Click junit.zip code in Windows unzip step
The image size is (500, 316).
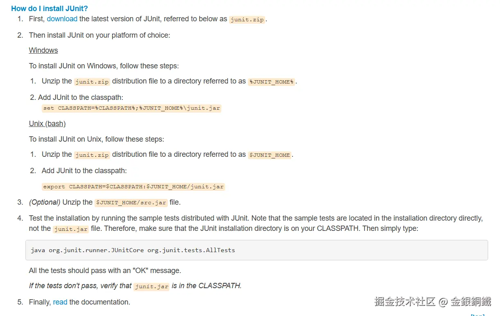pos(92,81)
